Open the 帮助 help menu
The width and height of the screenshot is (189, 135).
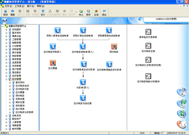point(40,6)
